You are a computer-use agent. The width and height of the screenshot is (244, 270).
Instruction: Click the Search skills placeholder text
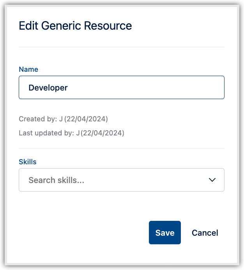click(57, 180)
